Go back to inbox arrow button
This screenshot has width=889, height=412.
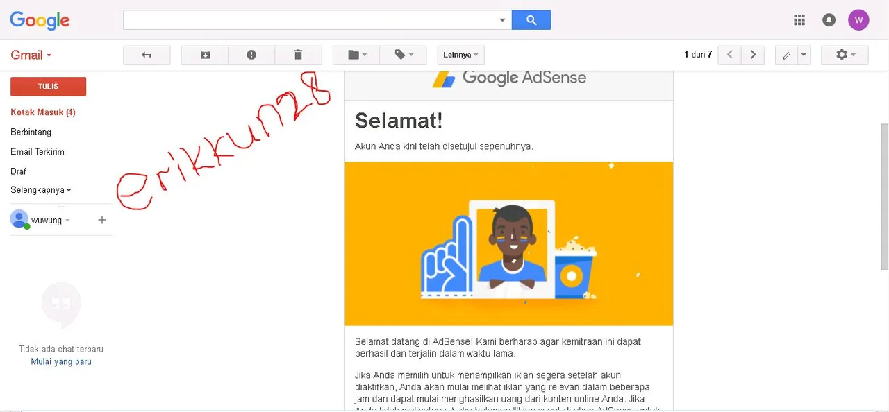pos(147,55)
